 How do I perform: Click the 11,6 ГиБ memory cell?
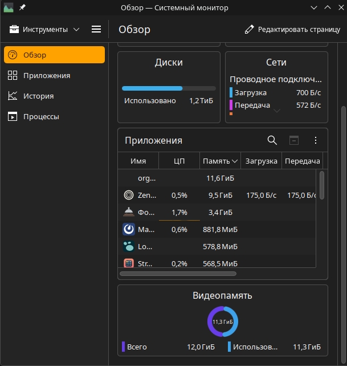[x=221, y=178]
